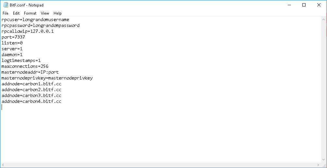Click the line listen=0
327x168 pixels.
[12, 43]
